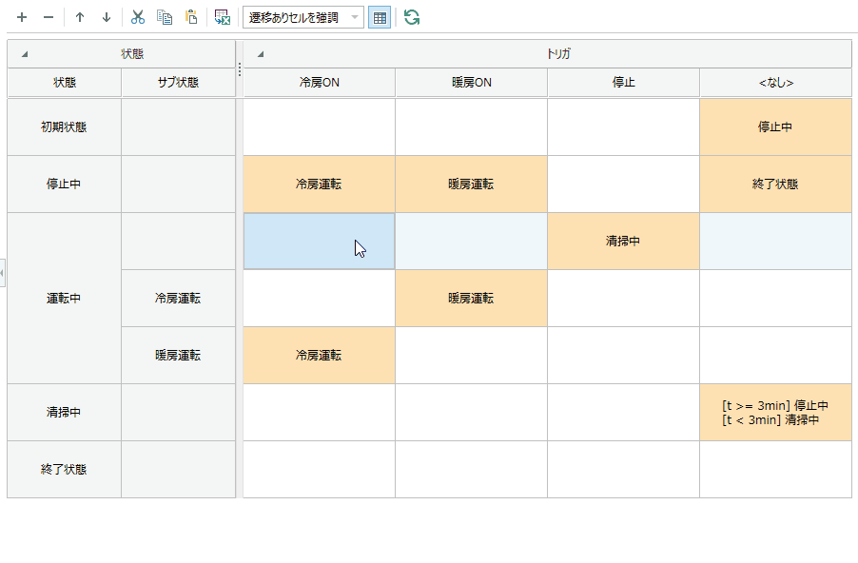Click the トリガ group header label

point(558,53)
